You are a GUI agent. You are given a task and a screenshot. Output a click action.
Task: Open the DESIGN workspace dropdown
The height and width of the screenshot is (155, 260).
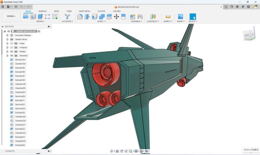[x=11, y=16]
